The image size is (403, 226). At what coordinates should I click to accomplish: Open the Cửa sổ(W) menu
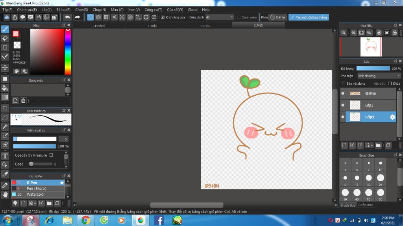point(175,10)
